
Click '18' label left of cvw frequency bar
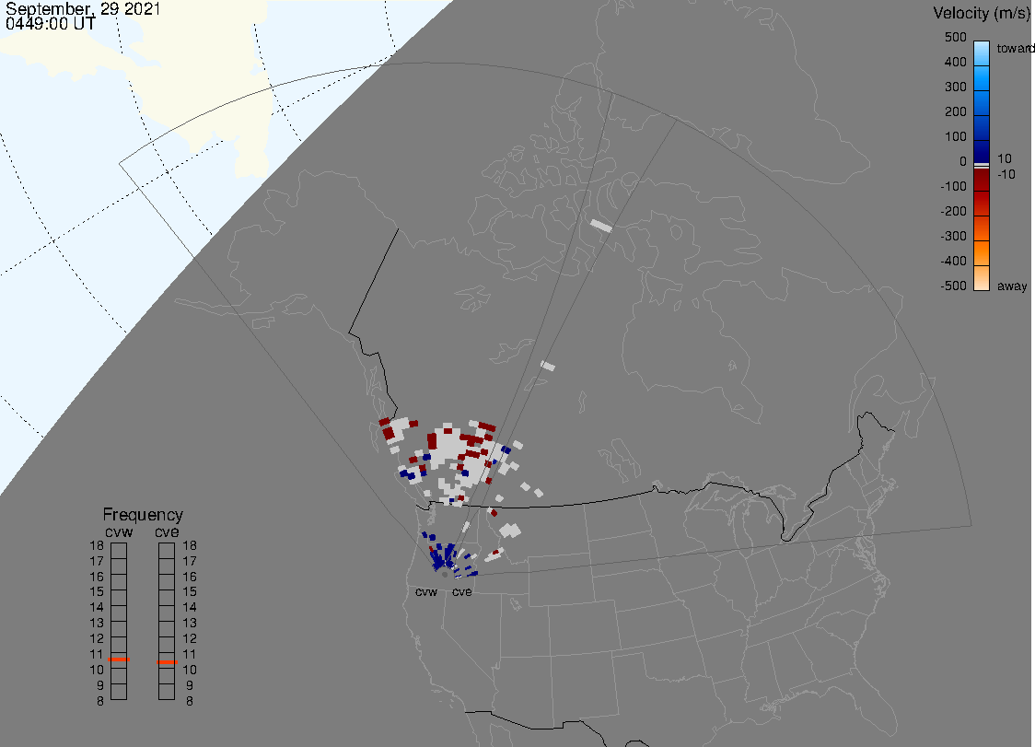[97, 545]
